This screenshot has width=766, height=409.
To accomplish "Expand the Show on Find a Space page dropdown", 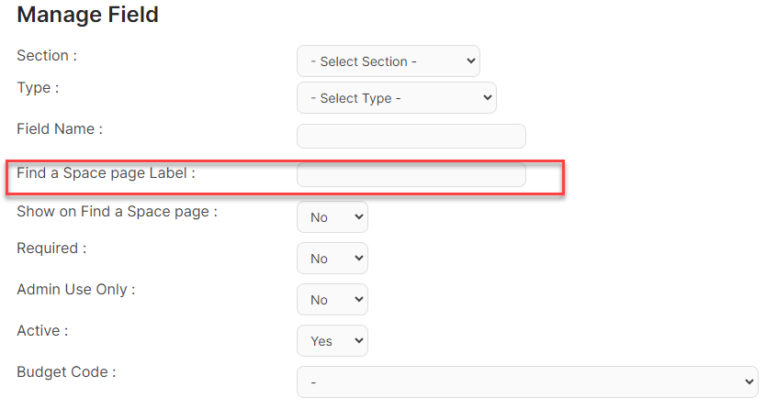I will coord(332,217).
